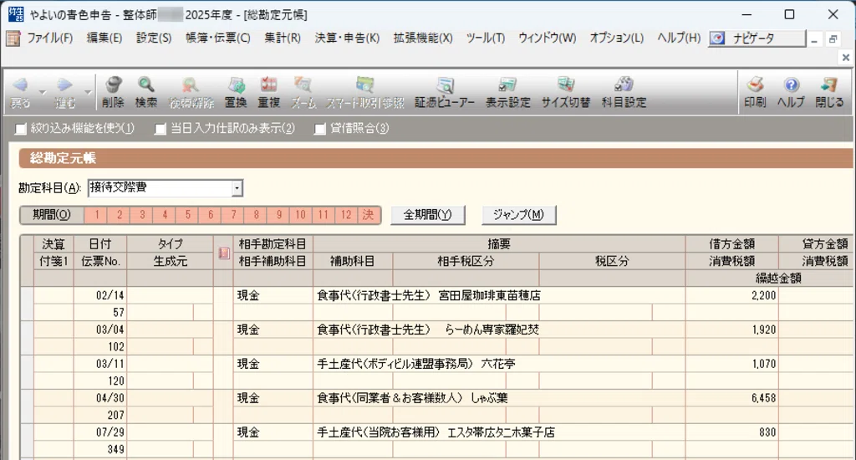This screenshot has width=856, height=460.
Task: Click the ジャンプ(M) button
Action: [x=518, y=215]
